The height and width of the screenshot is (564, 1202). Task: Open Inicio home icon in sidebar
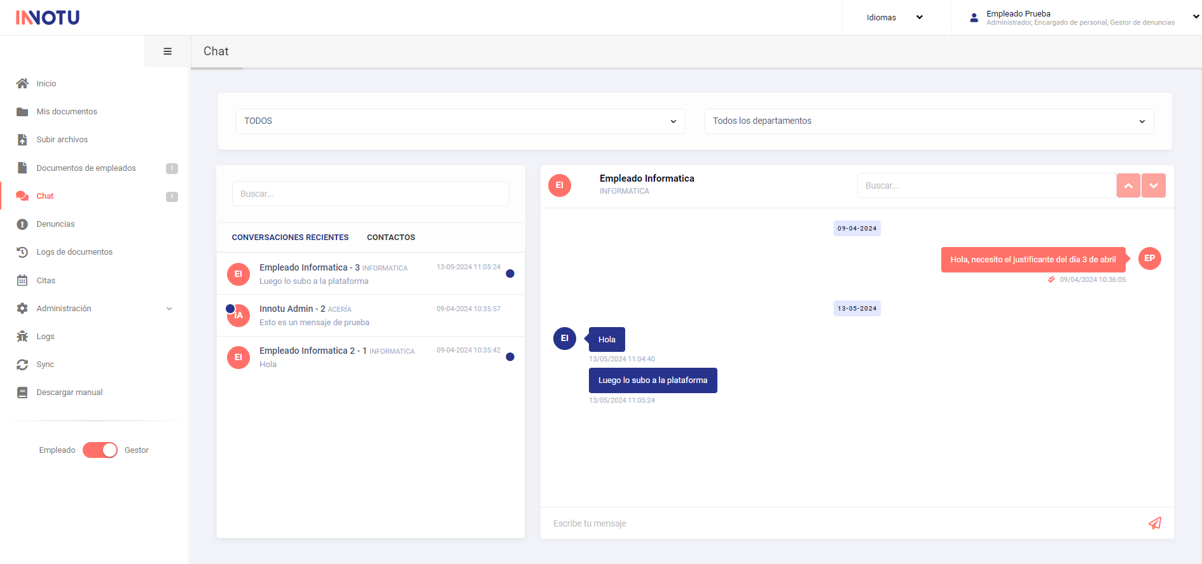(22, 83)
